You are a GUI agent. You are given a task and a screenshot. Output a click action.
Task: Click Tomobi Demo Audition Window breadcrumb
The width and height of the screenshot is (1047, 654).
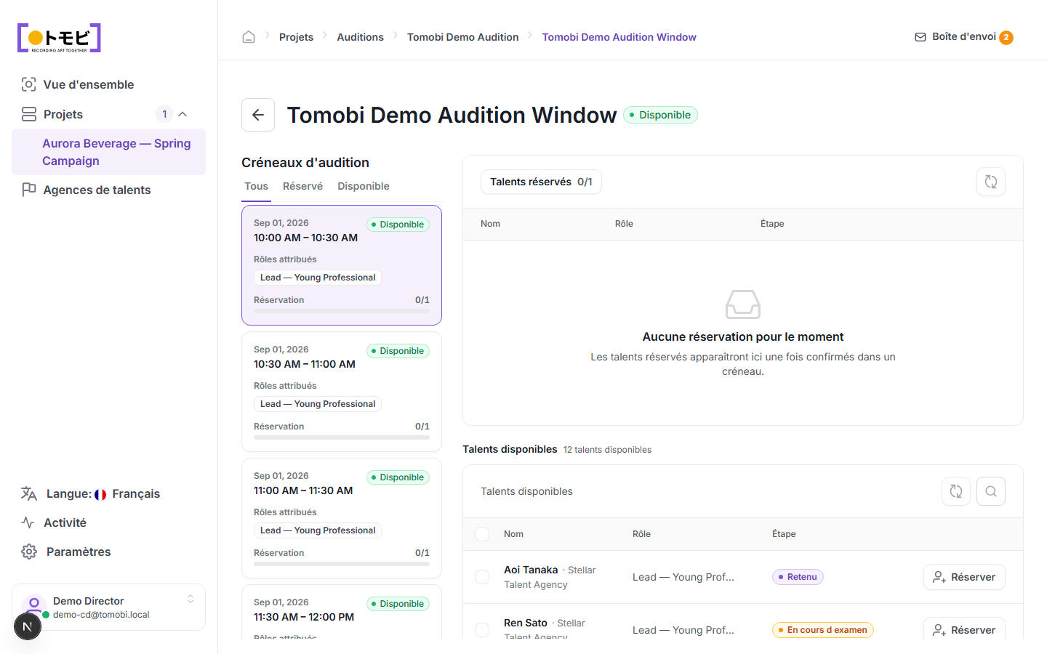click(619, 37)
